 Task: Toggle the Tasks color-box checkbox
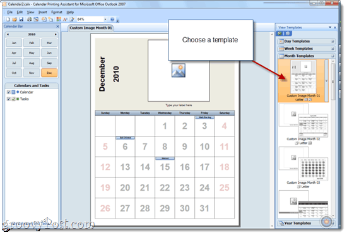click(13, 99)
